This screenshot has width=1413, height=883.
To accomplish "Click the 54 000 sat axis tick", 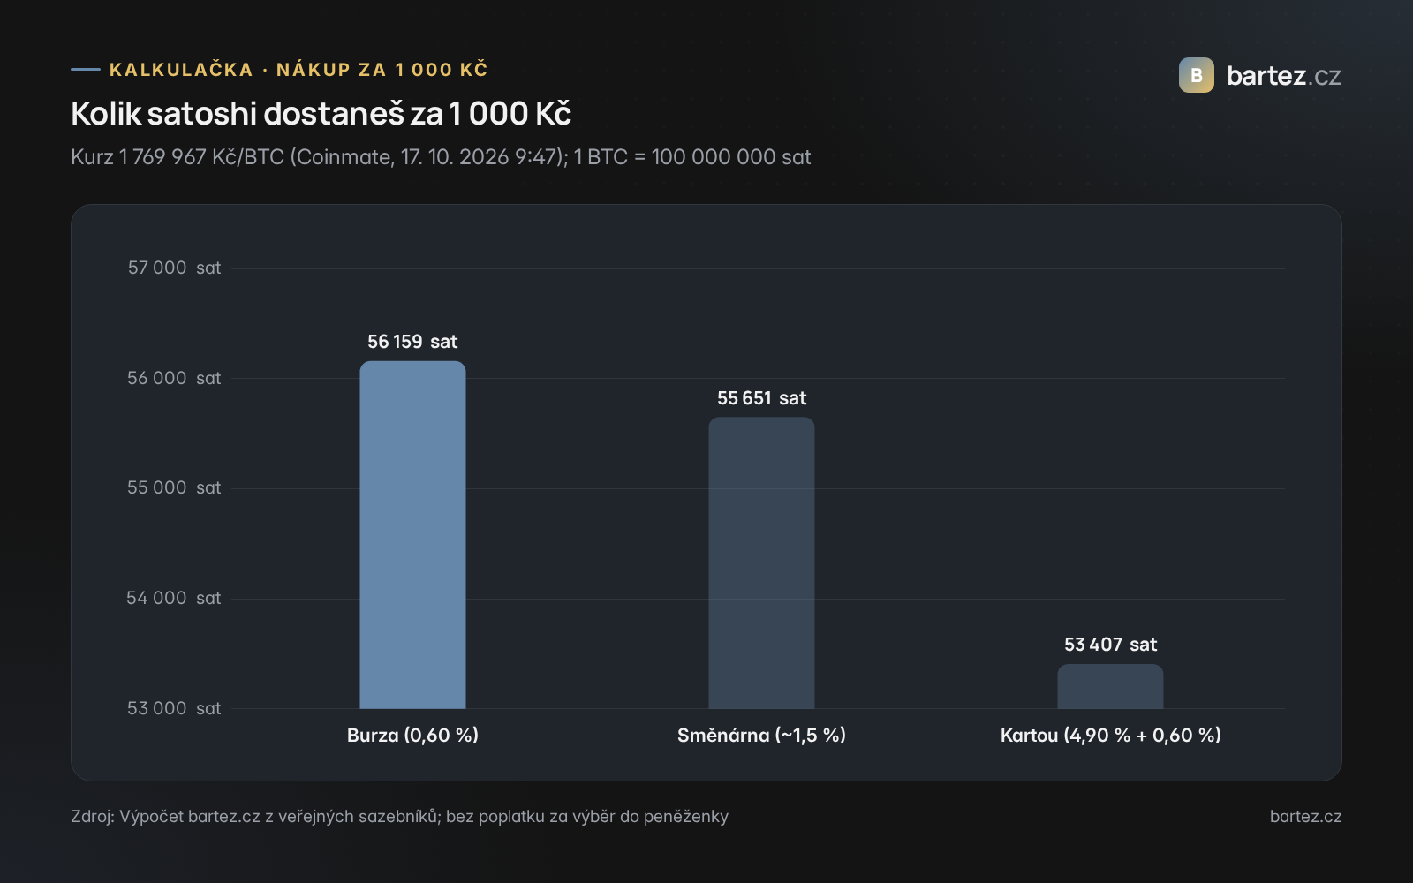I will [174, 598].
